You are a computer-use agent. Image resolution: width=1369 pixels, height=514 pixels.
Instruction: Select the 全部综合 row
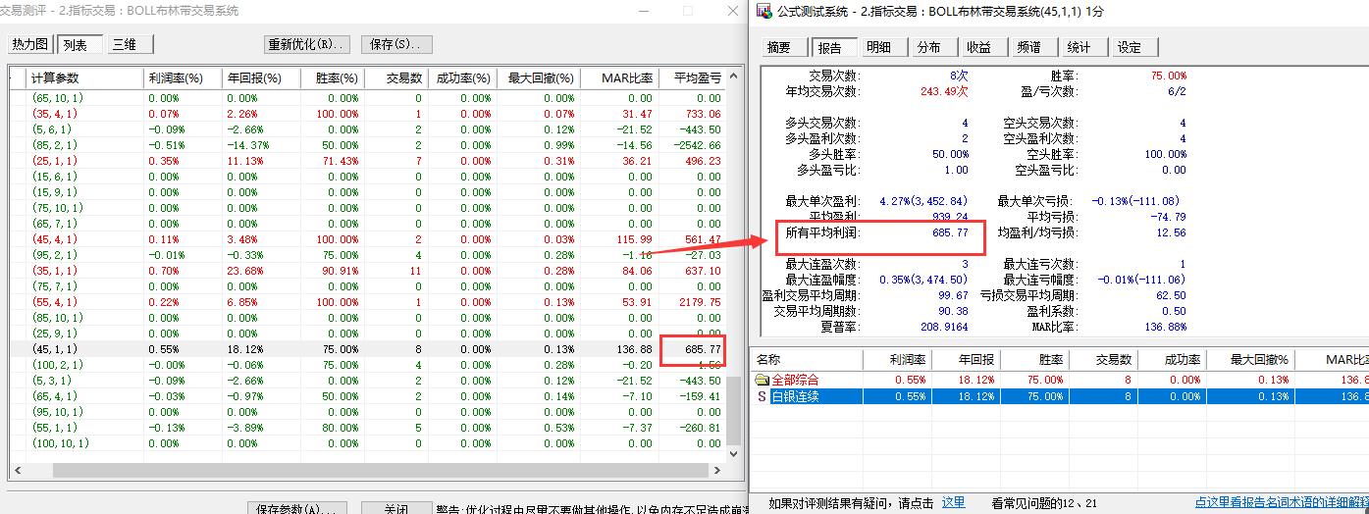(1060, 380)
